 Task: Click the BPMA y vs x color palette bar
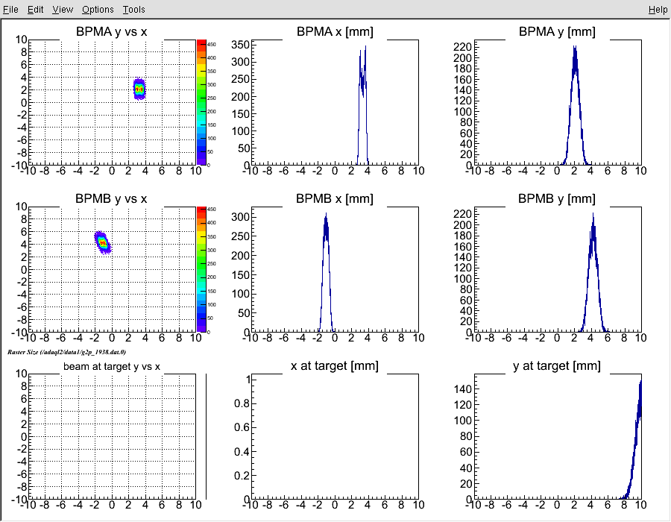[201, 102]
